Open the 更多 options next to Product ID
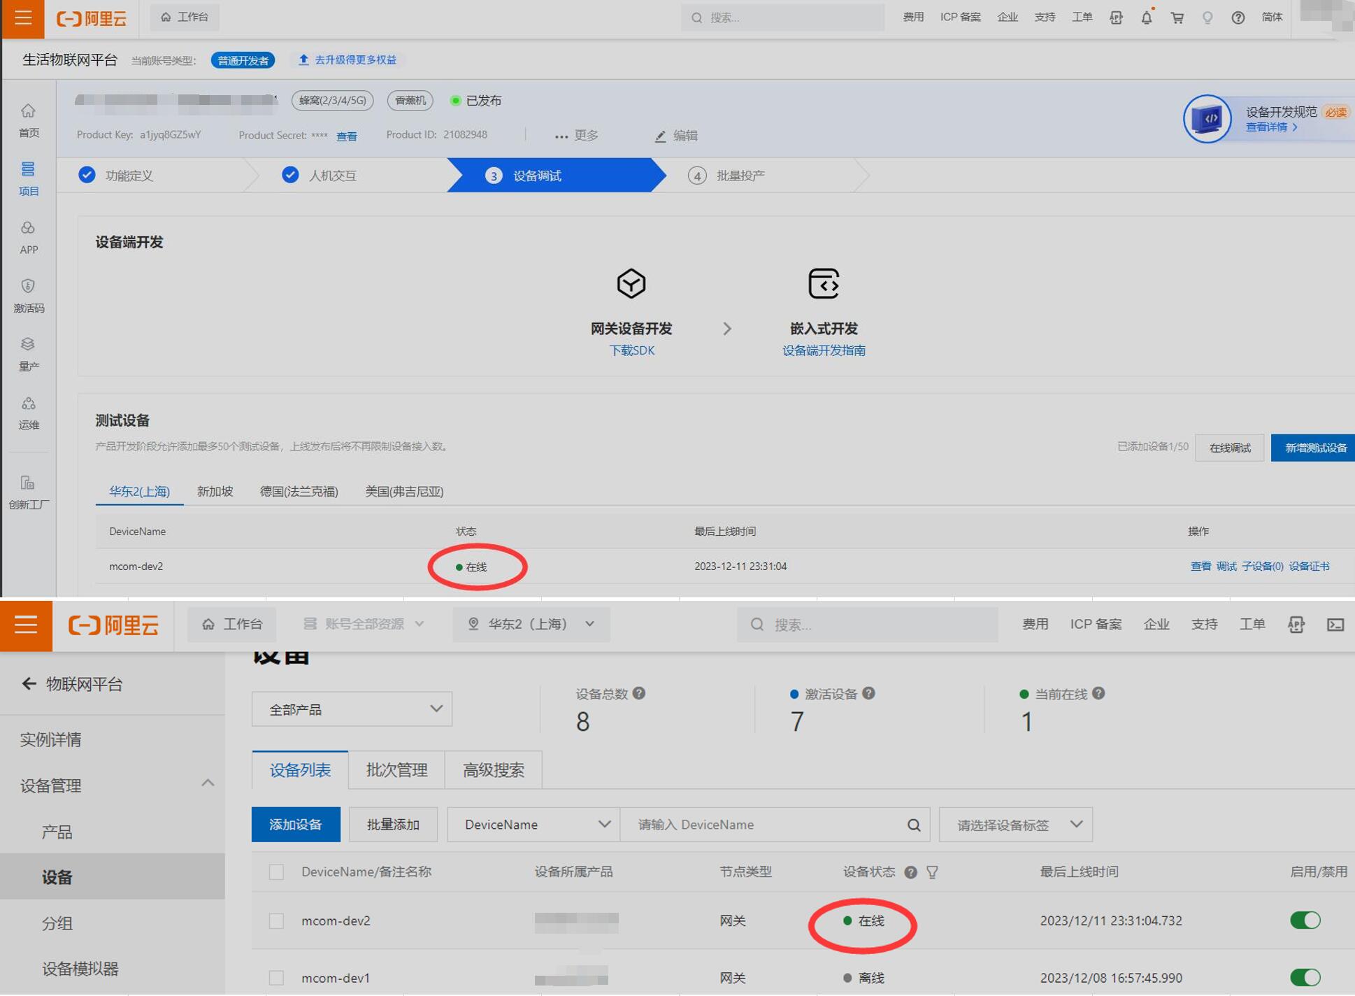This screenshot has height=996, width=1355. coord(577,136)
